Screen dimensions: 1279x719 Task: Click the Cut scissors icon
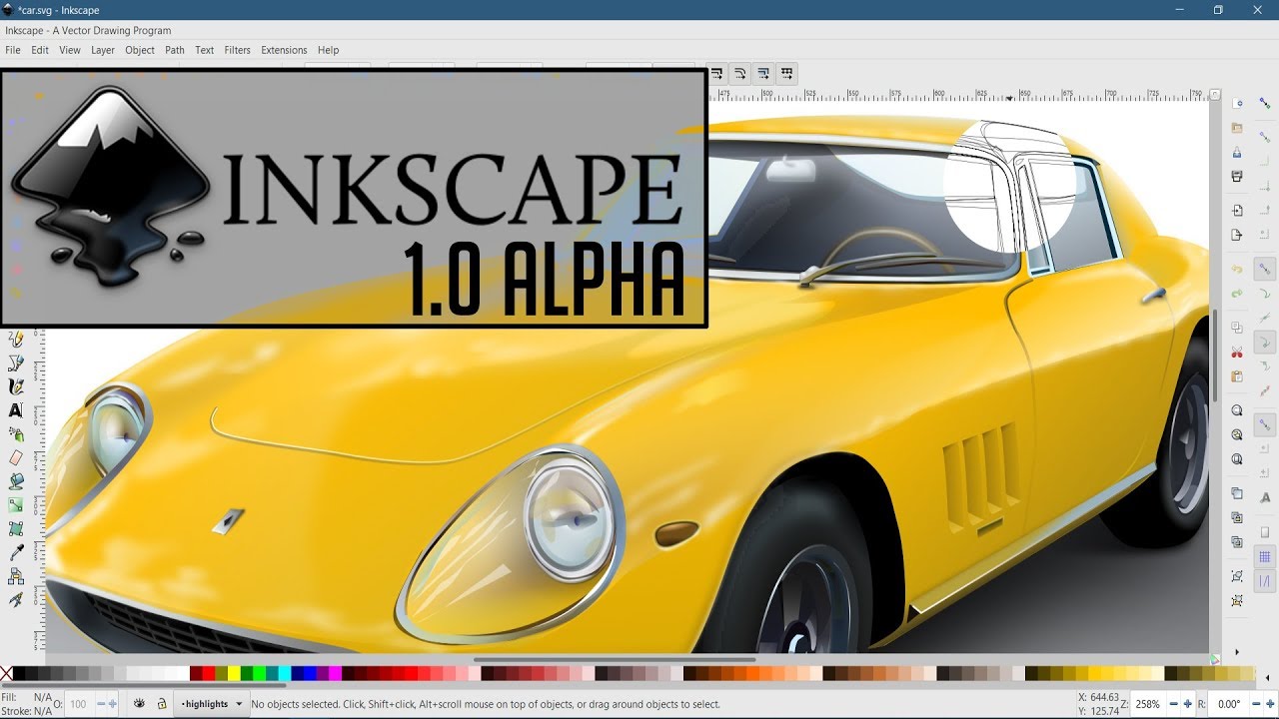pyautogui.click(x=1237, y=352)
